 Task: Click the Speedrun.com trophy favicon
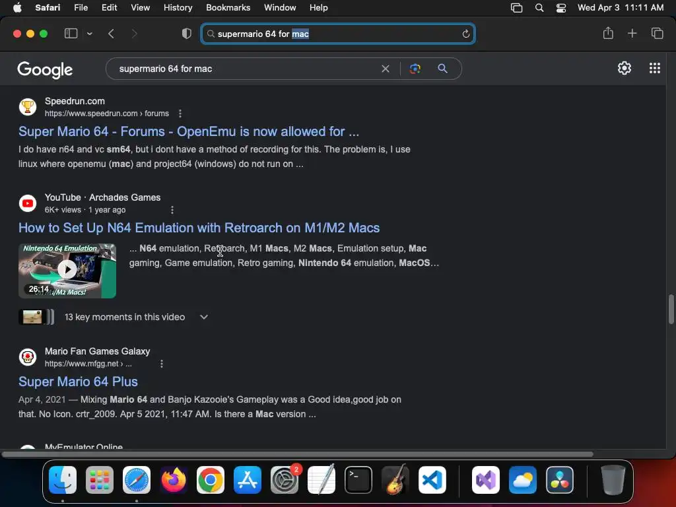coord(28,106)
